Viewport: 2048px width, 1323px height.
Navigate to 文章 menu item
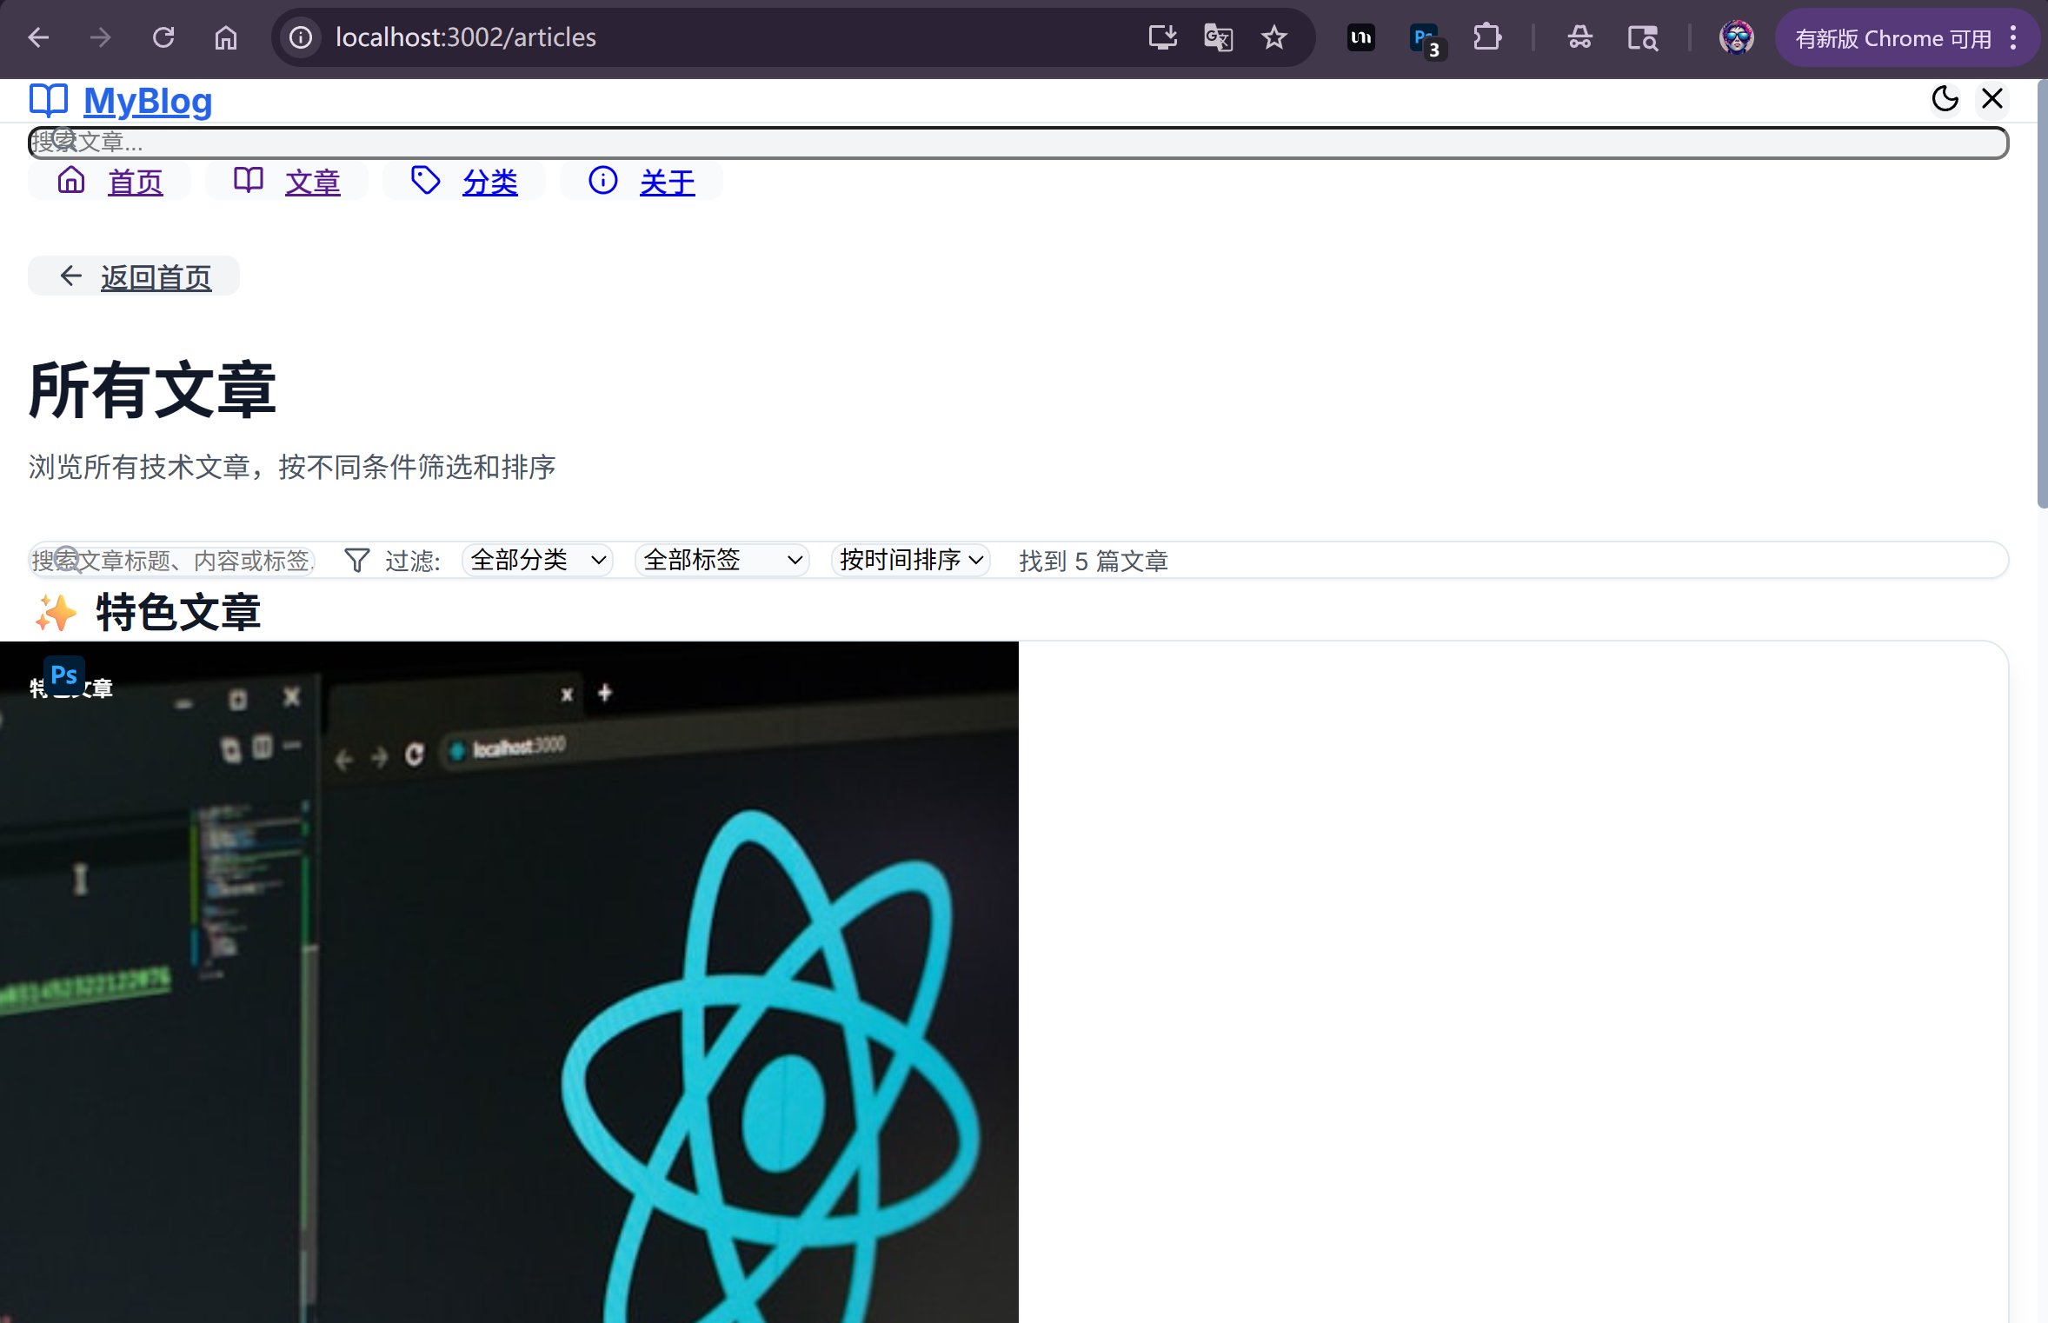[312, 183]
